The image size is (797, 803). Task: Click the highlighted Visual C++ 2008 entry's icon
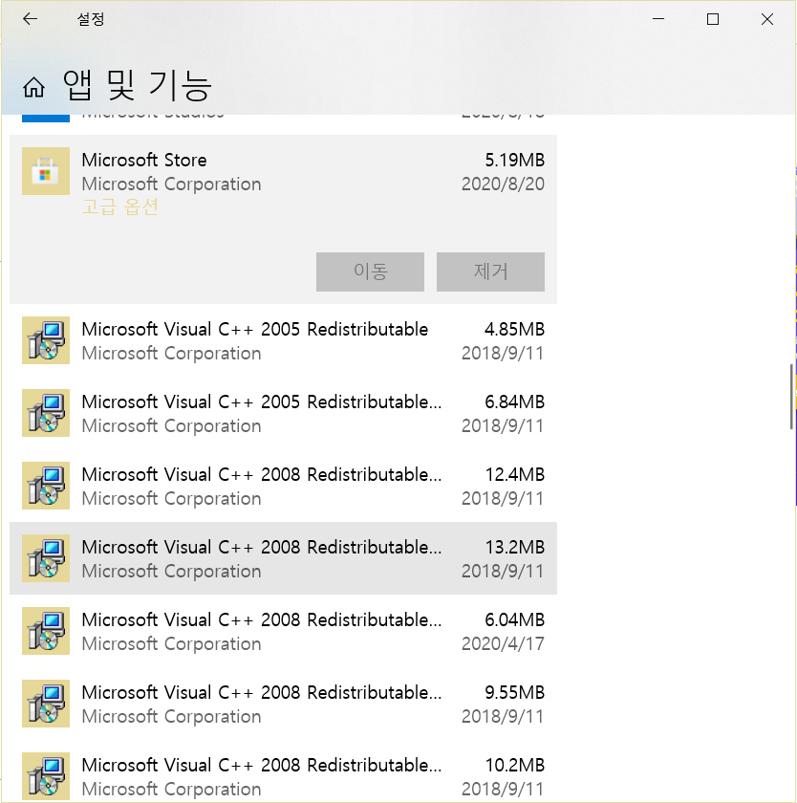tap(46, 558)
